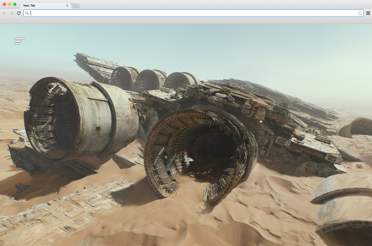
Task: Bookmark this page with the star icon
Action: (360, 13)
